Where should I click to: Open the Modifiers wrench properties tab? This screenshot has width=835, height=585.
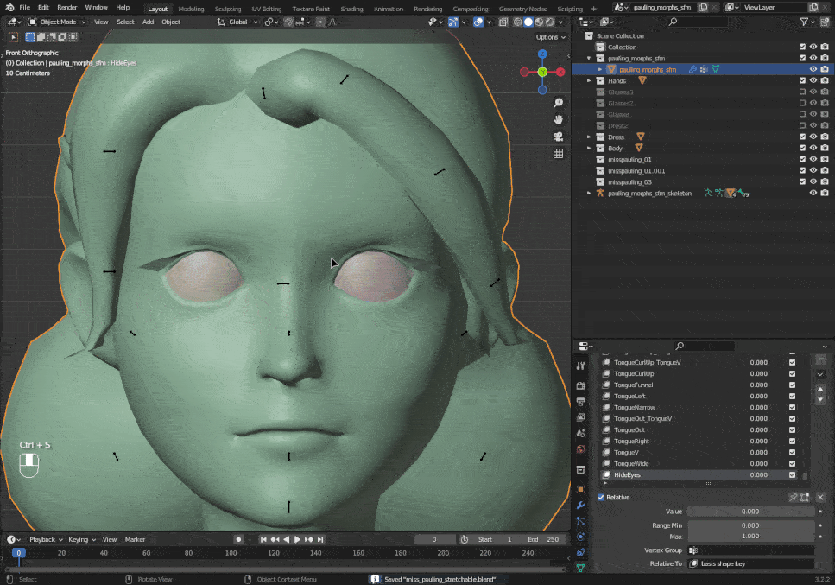click(x=580, y=505)
